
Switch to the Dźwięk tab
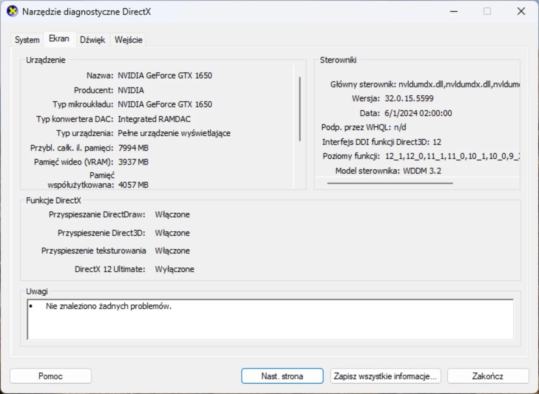pyautogui.click(x=93, y=40)
